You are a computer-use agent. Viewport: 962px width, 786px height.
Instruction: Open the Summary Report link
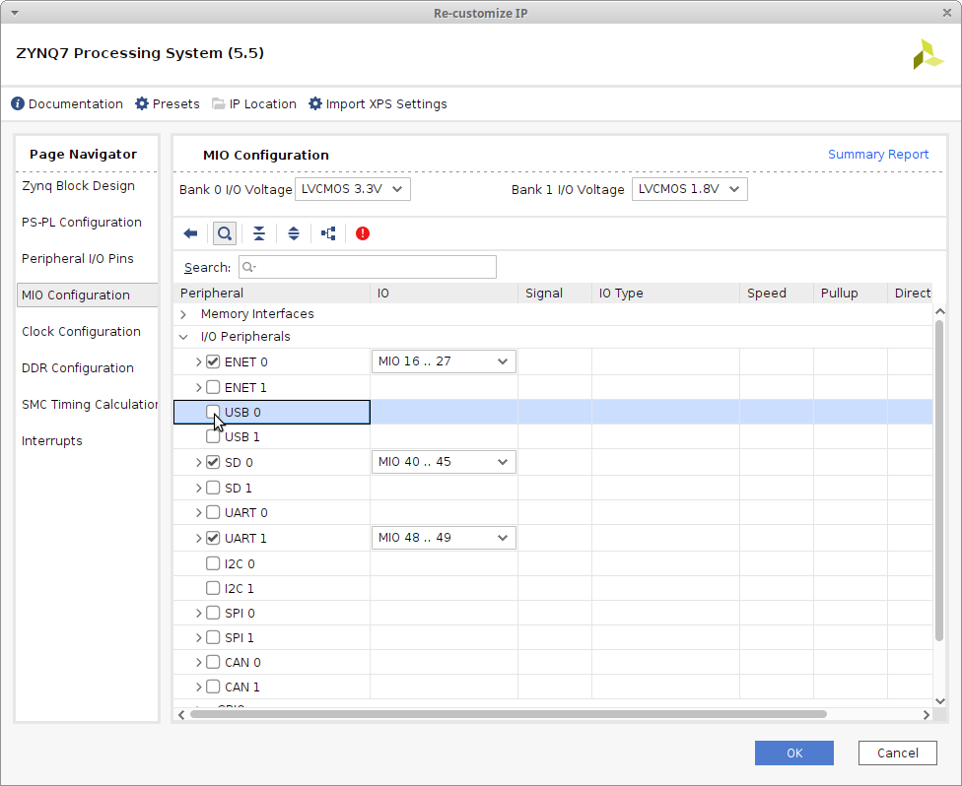pos(877,155)
